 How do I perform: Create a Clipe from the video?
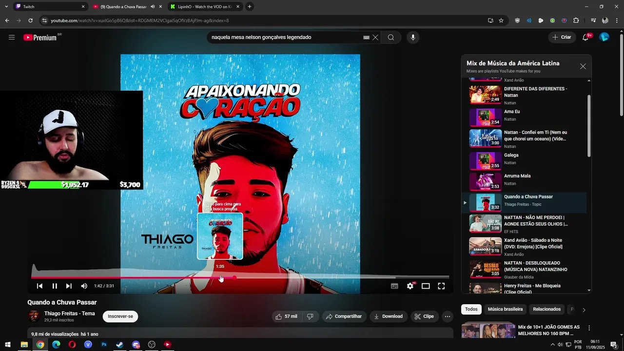pos(424,316)
